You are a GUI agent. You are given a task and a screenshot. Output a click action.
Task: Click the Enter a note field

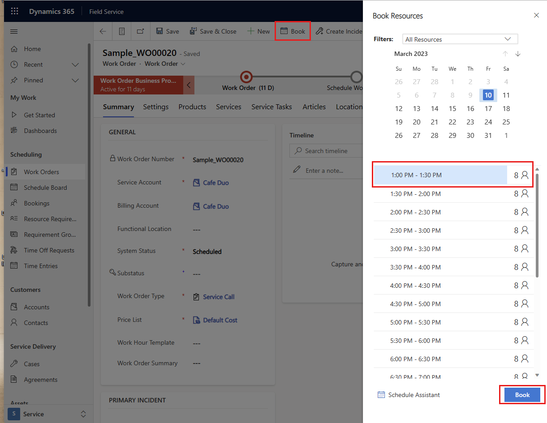coord(325,171)
